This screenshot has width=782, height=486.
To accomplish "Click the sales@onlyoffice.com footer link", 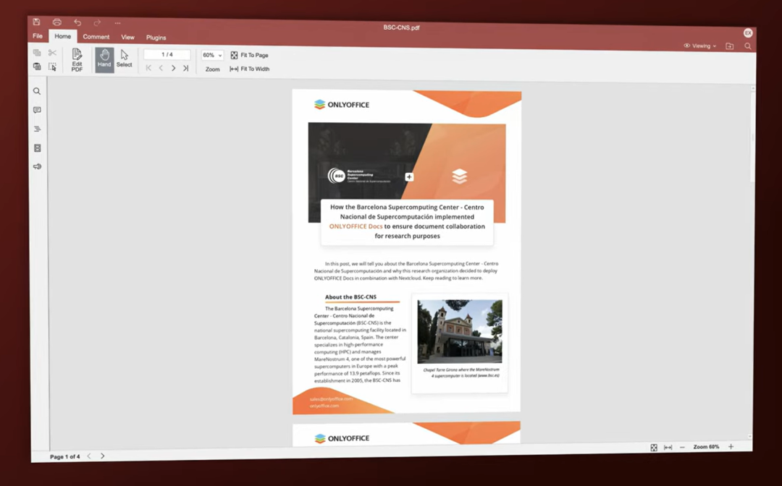I will (331, 399).
